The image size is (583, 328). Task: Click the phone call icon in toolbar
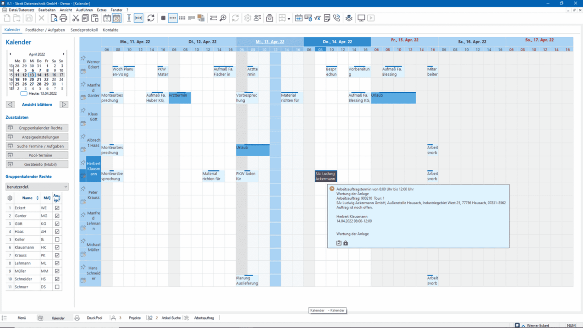click(337, 18)
